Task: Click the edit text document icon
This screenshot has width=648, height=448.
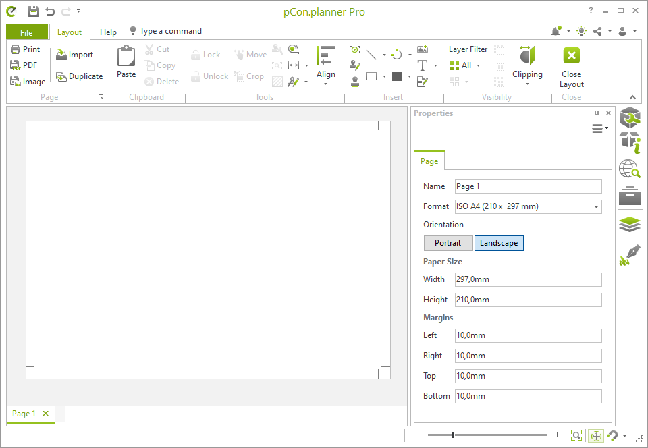Action: (x=423, y=82)
